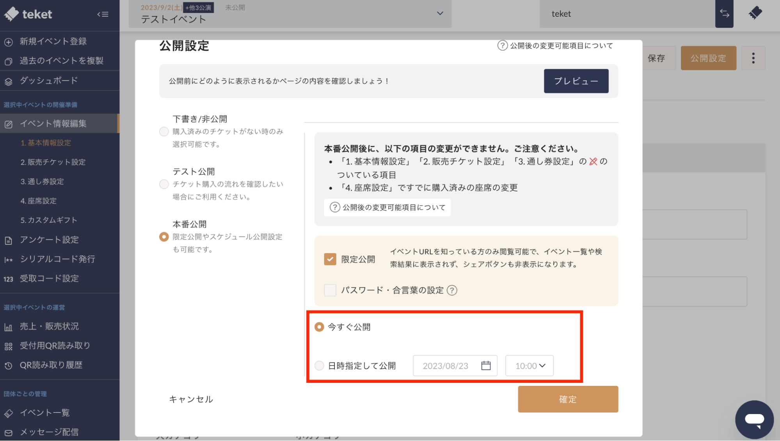This screenshot has width=780, height=441.
Task: Click help icon next to パスワード・合言葉の設定
Action: pos(452,290)
